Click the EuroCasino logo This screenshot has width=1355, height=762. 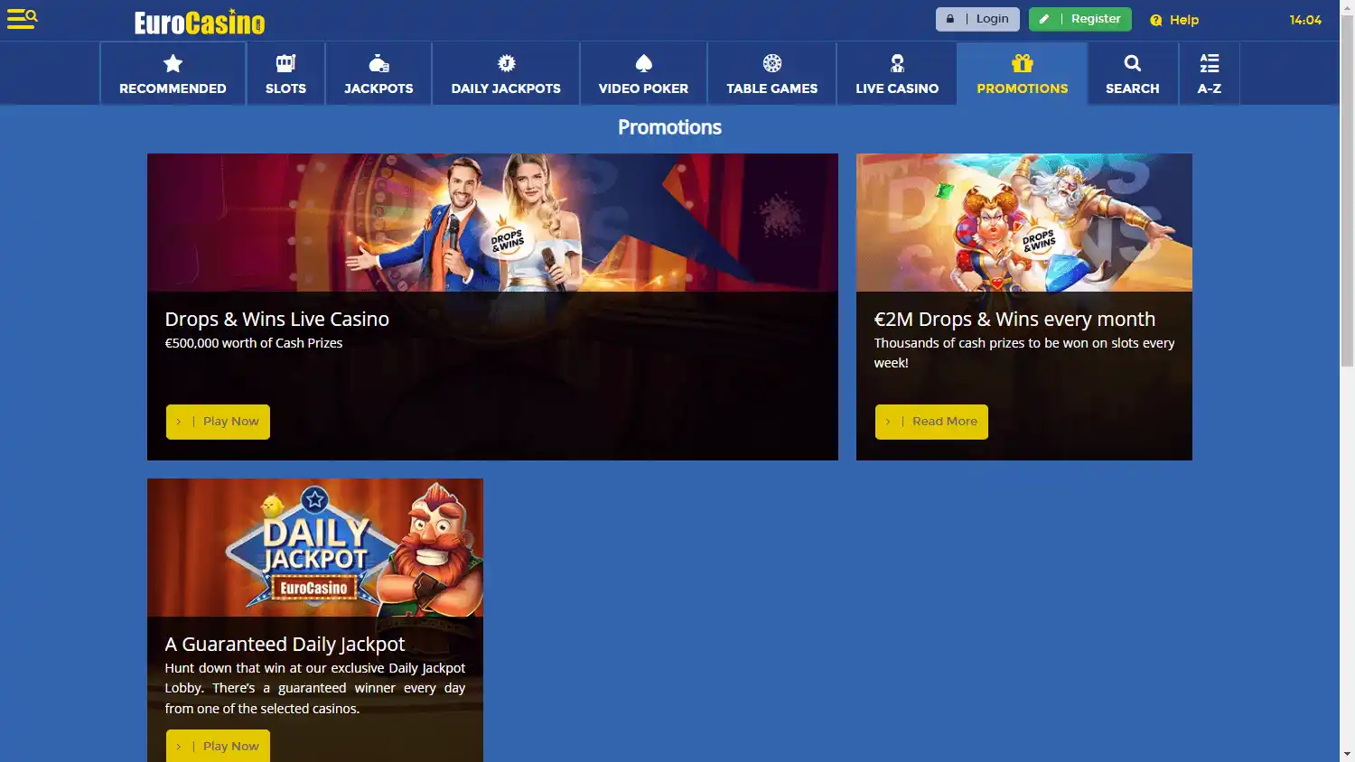pyautogui.click(x=200, y=23)
